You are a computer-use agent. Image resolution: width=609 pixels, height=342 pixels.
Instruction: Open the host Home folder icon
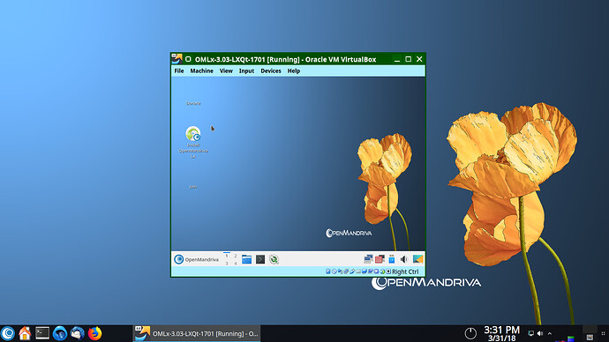[25, 333]
